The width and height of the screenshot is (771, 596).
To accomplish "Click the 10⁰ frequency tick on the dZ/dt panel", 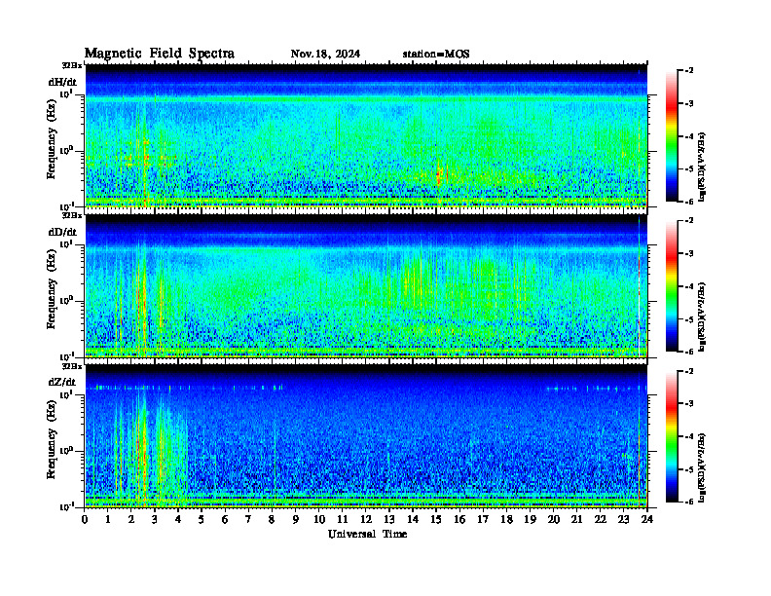I will (66, 451).
